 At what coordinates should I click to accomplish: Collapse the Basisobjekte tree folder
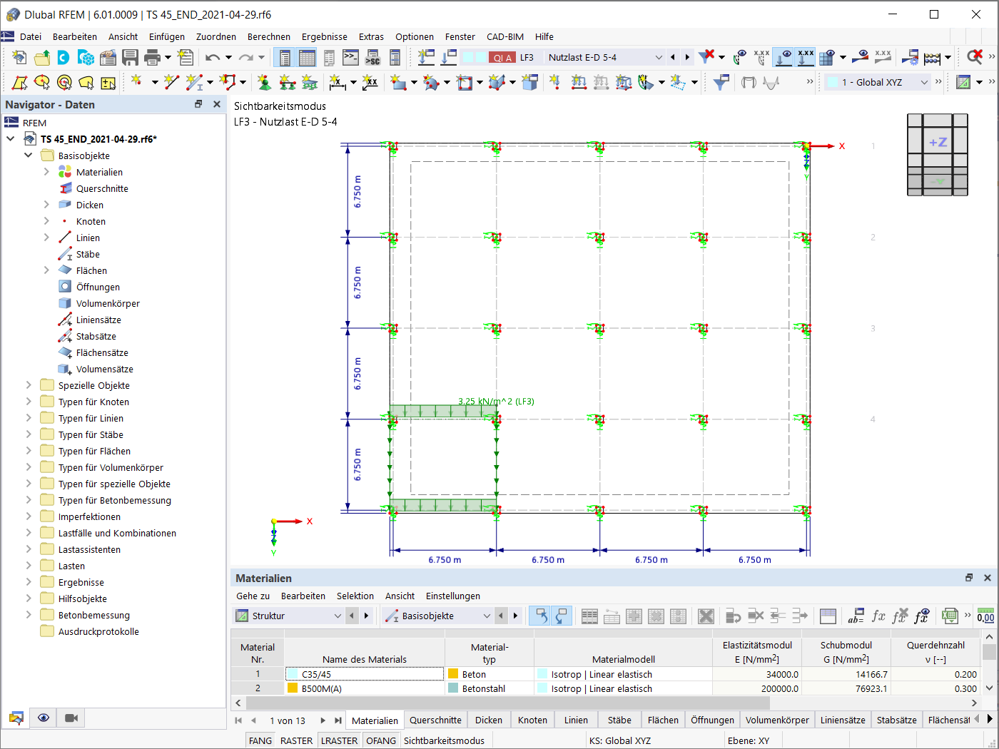tap(29, 156)
